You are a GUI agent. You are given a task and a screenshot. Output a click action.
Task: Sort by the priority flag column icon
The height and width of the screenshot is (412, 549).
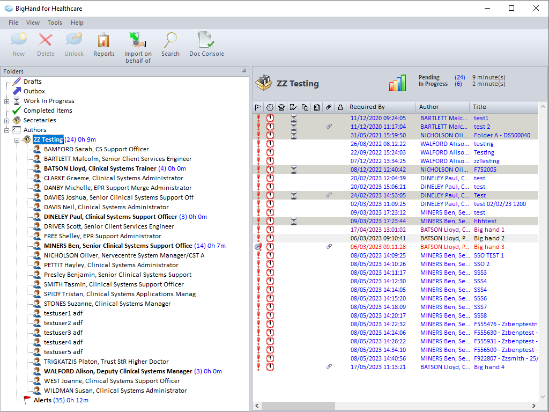[x=258, y=107]
